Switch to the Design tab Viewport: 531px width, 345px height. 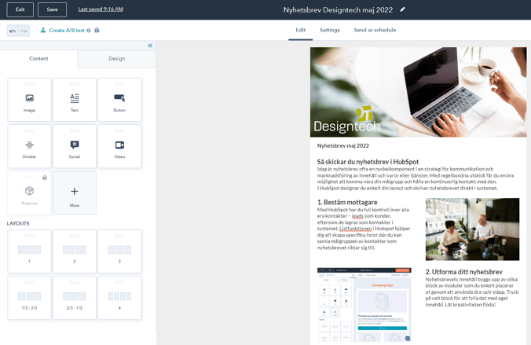coord(116,59)
